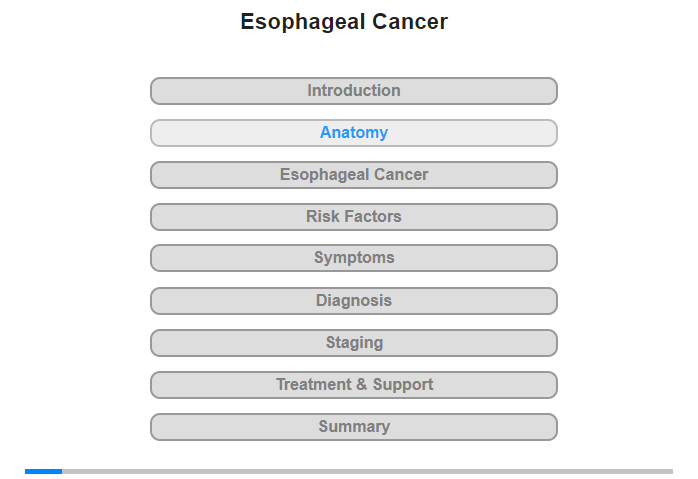
Task: Jump to the Symptoms section
Action: point(353,258)
